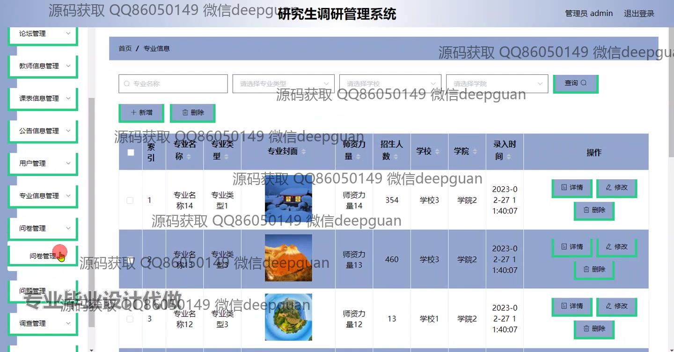674x352 pixels.
Task: Click the 退出登录 link
Action: (x=638, y=14)
